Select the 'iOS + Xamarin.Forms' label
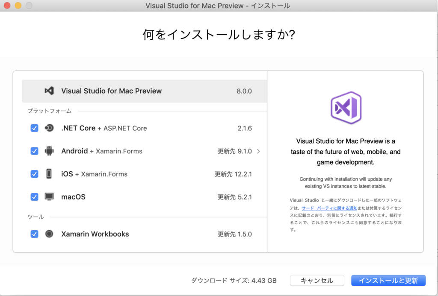 coord(94,174)
